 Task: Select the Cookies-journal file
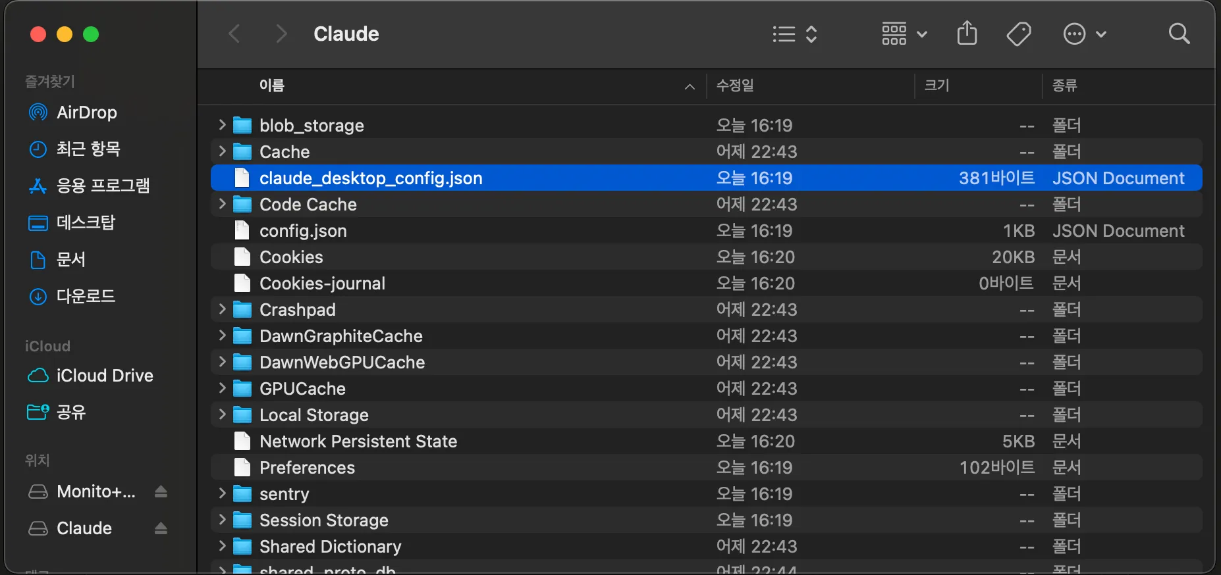point(706,283)
